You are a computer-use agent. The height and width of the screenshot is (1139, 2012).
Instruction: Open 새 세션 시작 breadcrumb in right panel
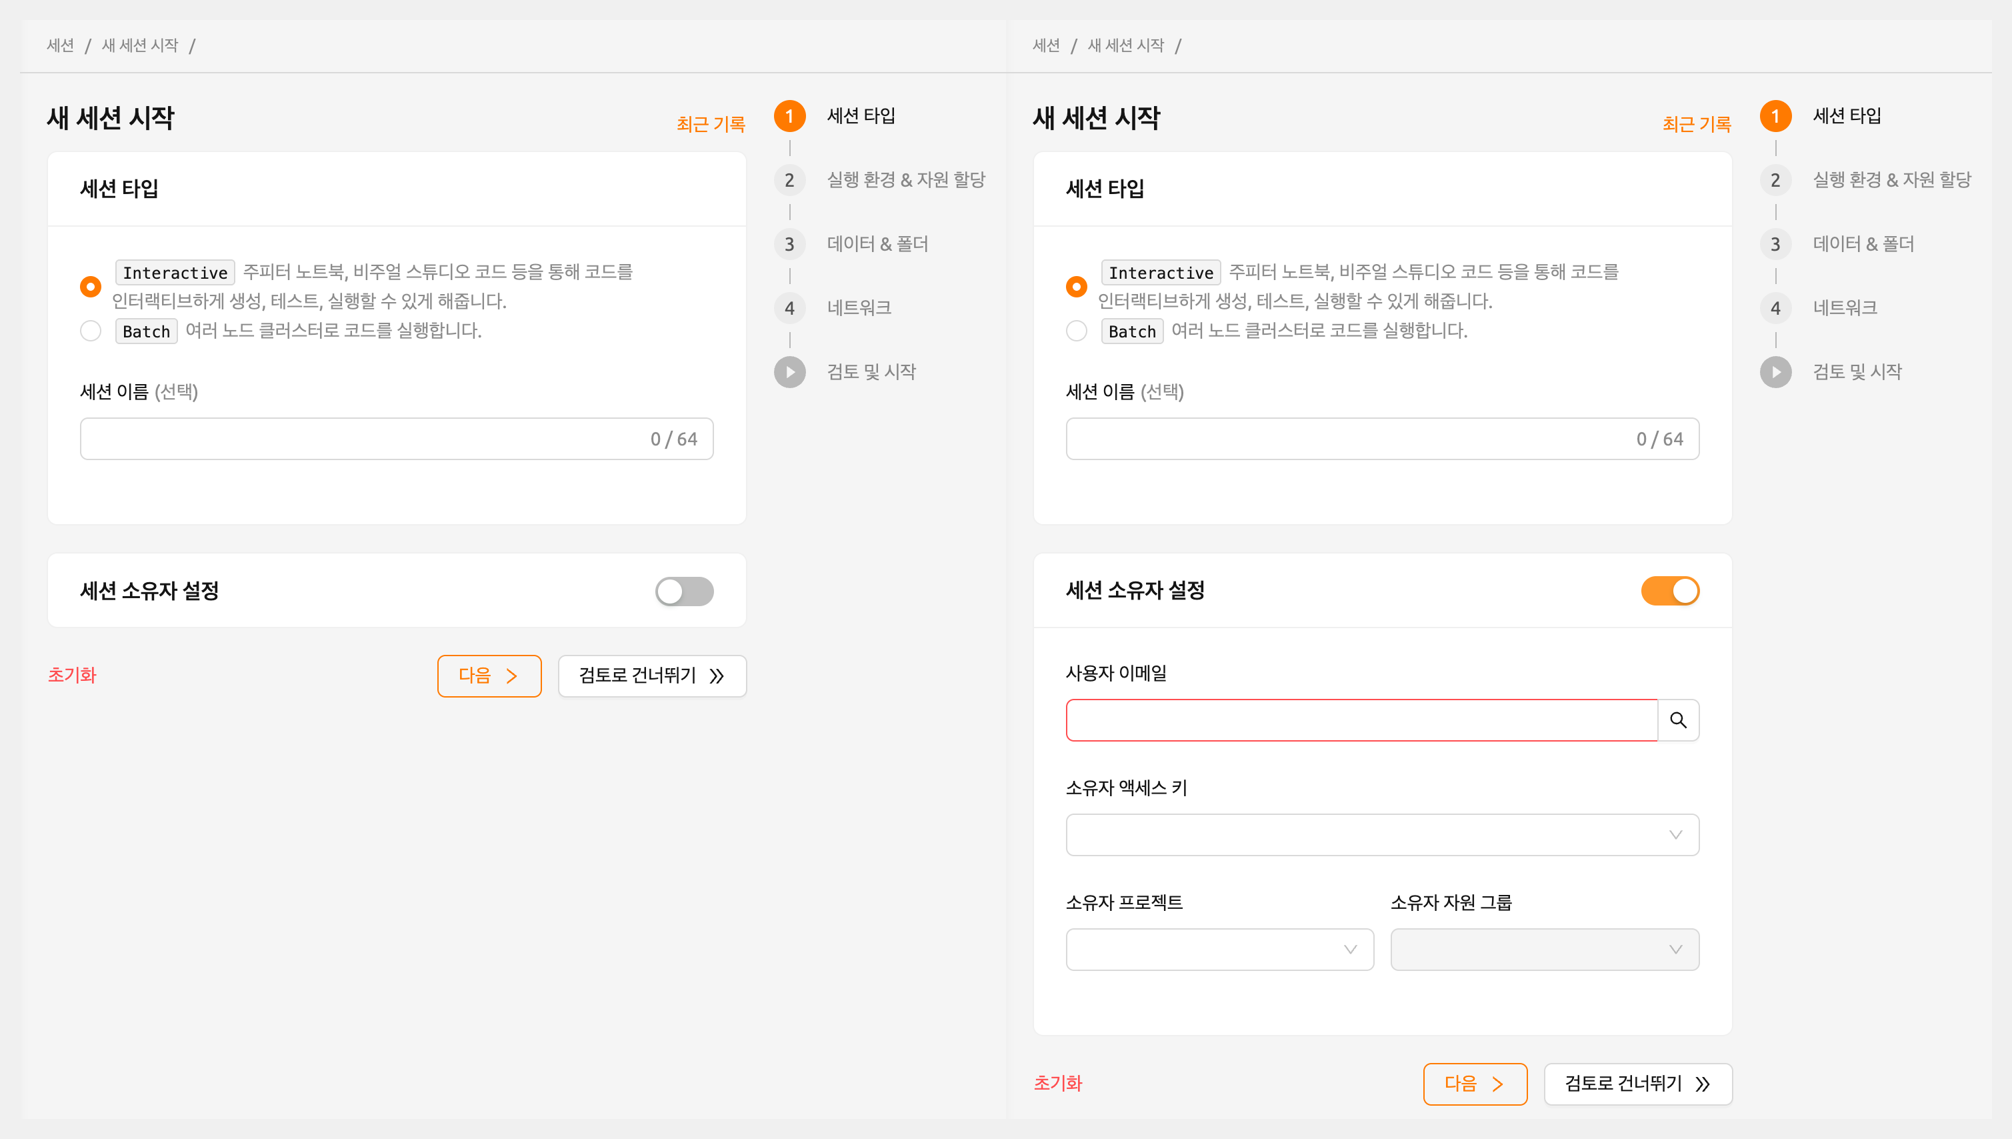[1126, 45]
